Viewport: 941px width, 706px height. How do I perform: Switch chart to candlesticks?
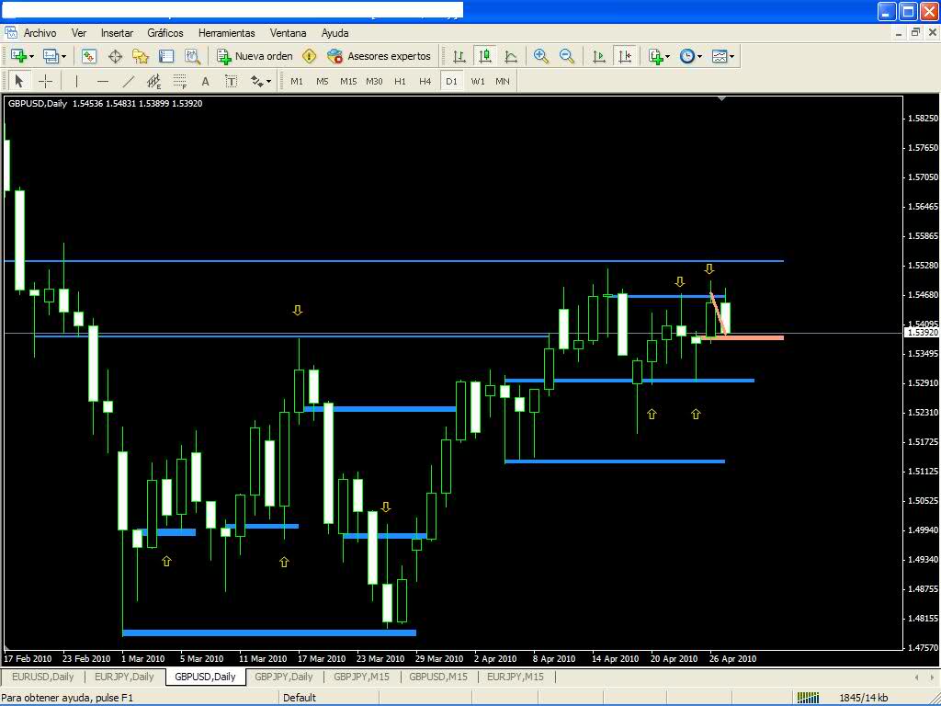coord(485,56)
